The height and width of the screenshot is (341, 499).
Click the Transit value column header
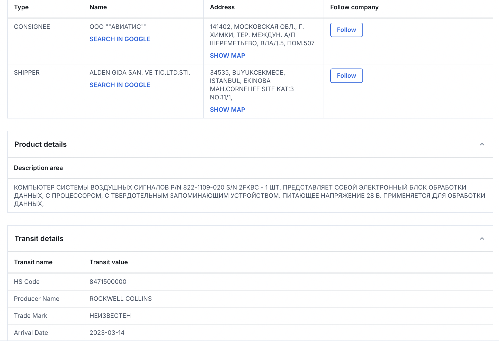click(109, 262)
